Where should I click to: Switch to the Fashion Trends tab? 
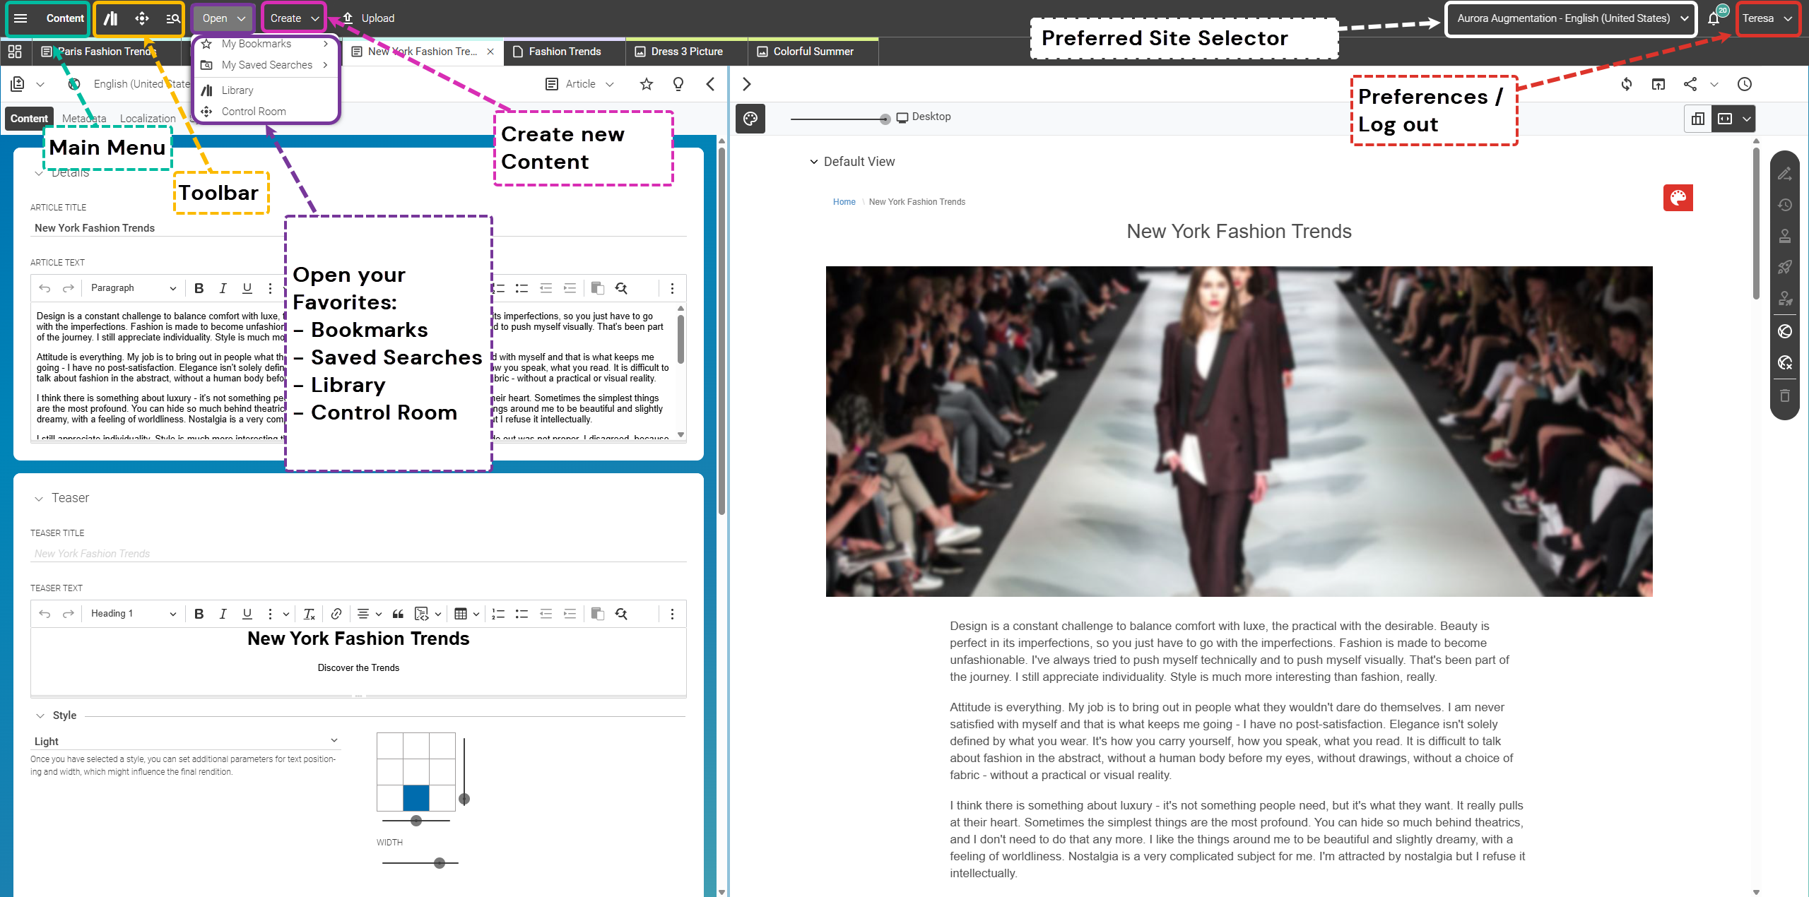point(564,52)
